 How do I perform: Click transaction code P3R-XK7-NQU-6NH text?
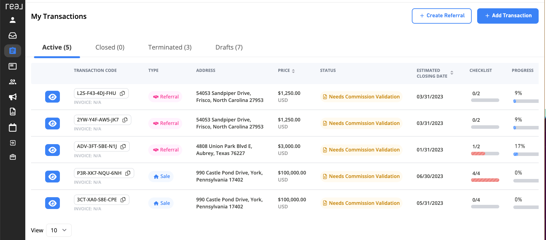pyautogui.click(x=99, y=173)
